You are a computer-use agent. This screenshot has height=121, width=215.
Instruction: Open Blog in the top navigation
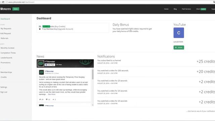click(x=175, y=9)
